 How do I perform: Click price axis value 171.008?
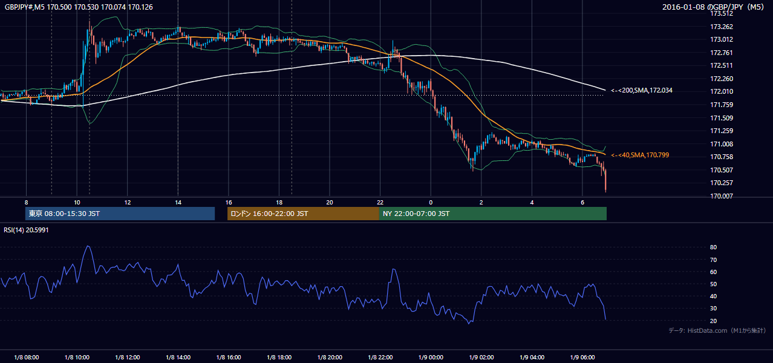[x=722, y=144]
